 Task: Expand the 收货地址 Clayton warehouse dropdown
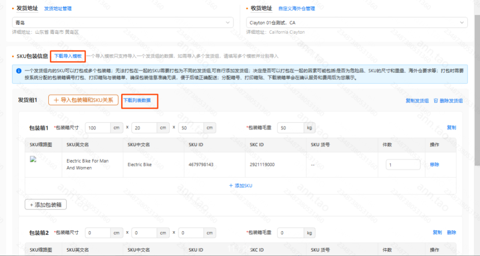point(356,22)
